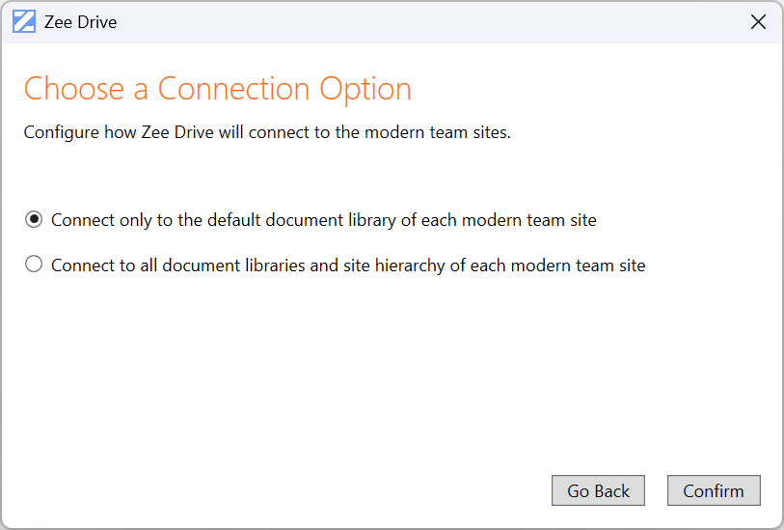Click the blue Z icon beside window title
The width and height of the screenshot is (784, 530).
pyautogui.click(x=24, y=21)
